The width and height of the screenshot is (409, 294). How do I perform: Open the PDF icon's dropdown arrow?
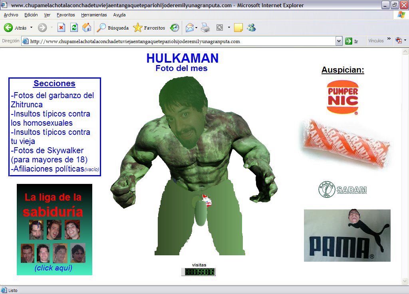[405, 40]
